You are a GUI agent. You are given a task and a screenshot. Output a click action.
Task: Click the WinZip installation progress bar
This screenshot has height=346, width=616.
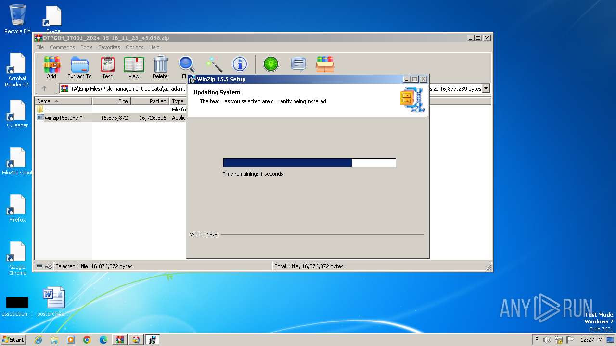pos(309,162)
